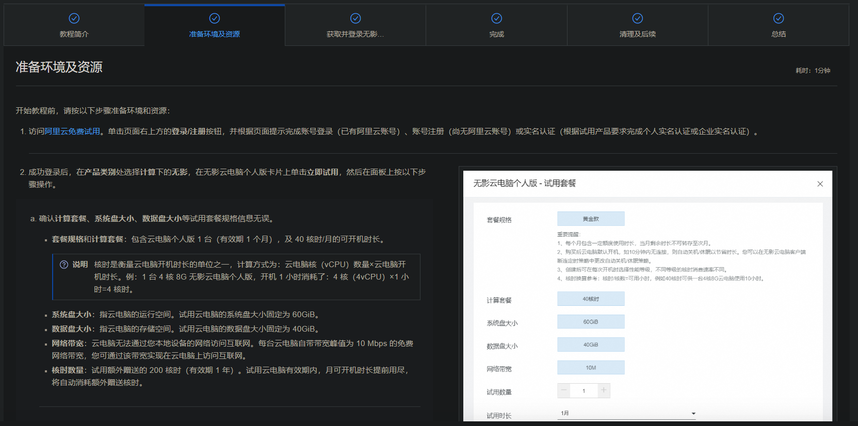The width and height of the screenshot is (858, 426).
Task: Click the 试用数量 label in dialog
Action: point(499,392)
